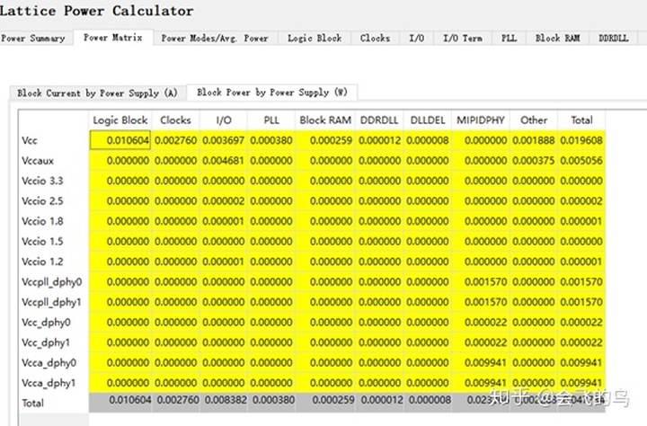Click Vcc Other cell 0.001888
The width and height of the screenshot is (647, 426).
pos(534,140)
